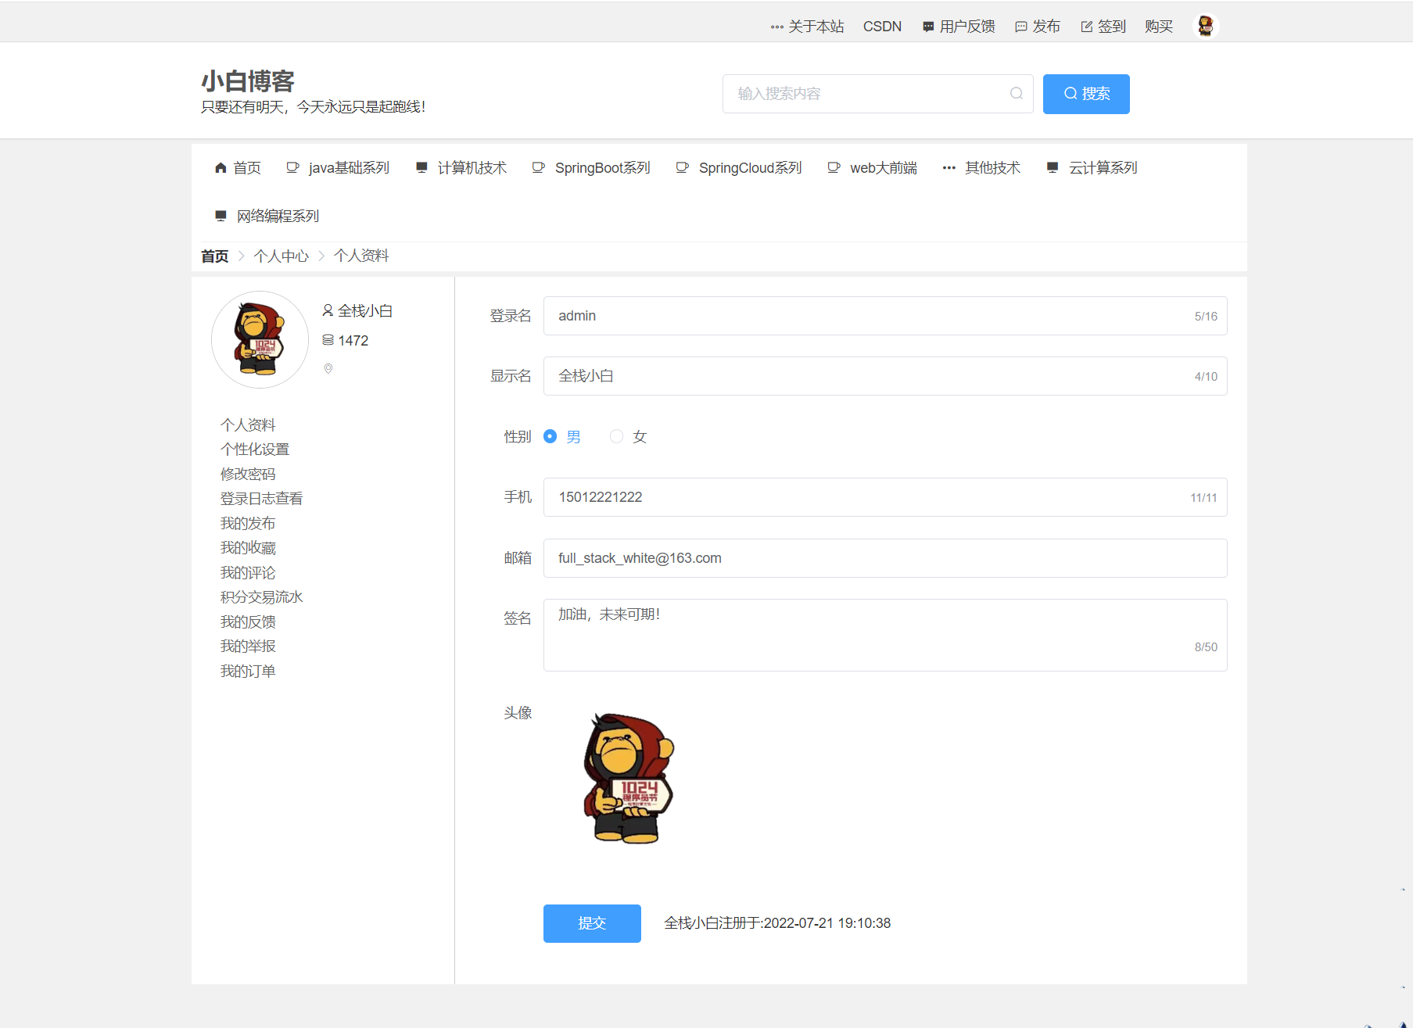1413x1028 pixels.
Task: Click the user icon beside 全栈小白
Action: tap(328, 311)
